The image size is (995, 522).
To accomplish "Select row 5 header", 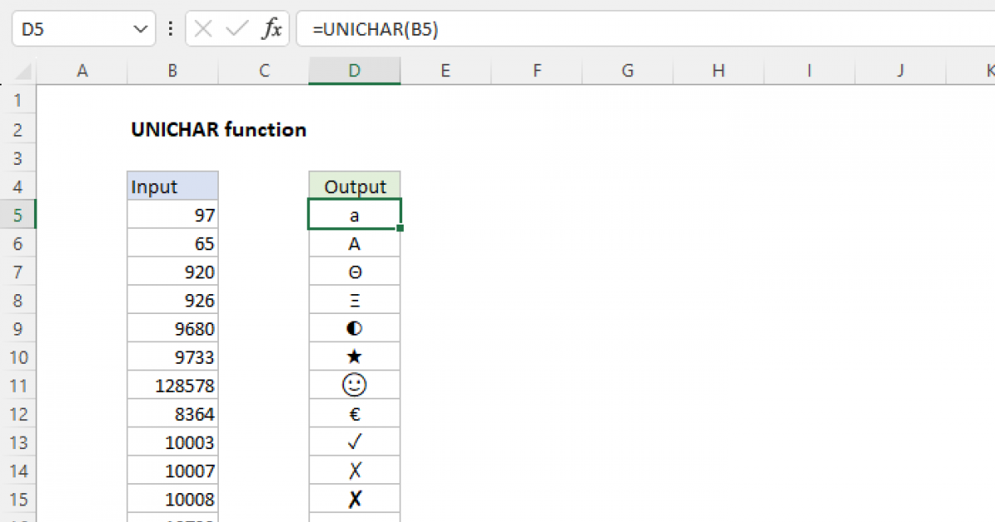I will (x=18, y=214).
